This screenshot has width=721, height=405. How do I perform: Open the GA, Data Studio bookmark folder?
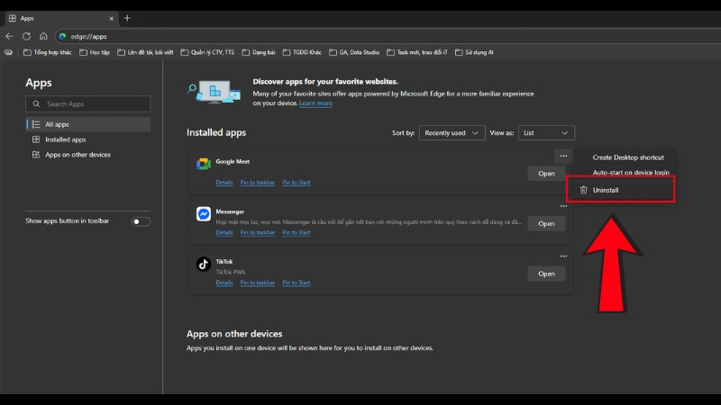[354, 52]
